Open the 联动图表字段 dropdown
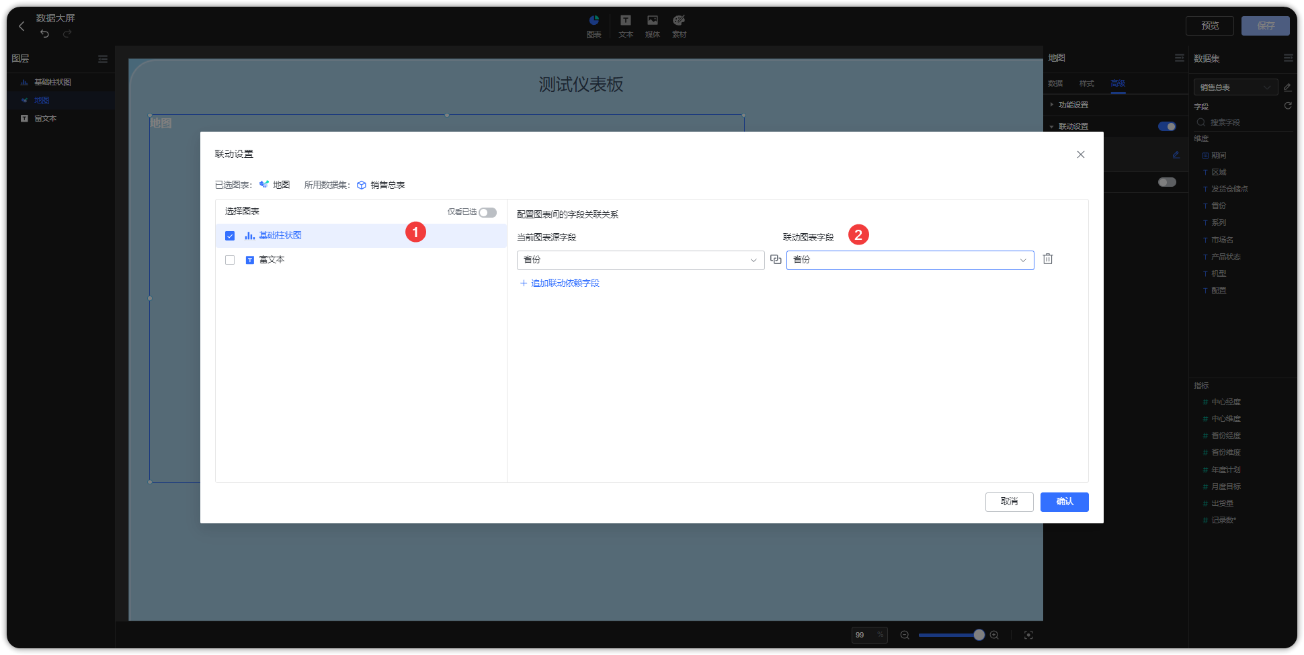This screenshot has height=655, width=1304. pos(910,260)
